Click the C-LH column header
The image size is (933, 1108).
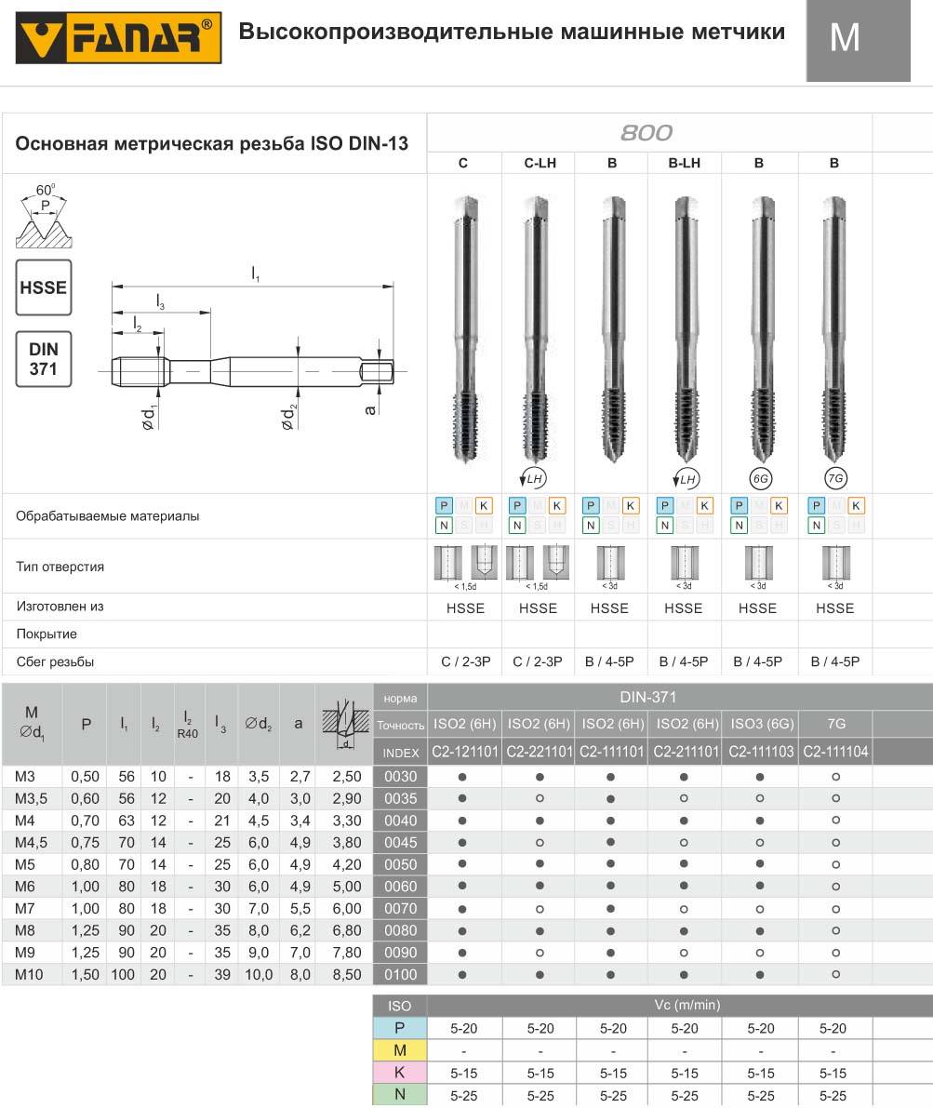point(540,163)
